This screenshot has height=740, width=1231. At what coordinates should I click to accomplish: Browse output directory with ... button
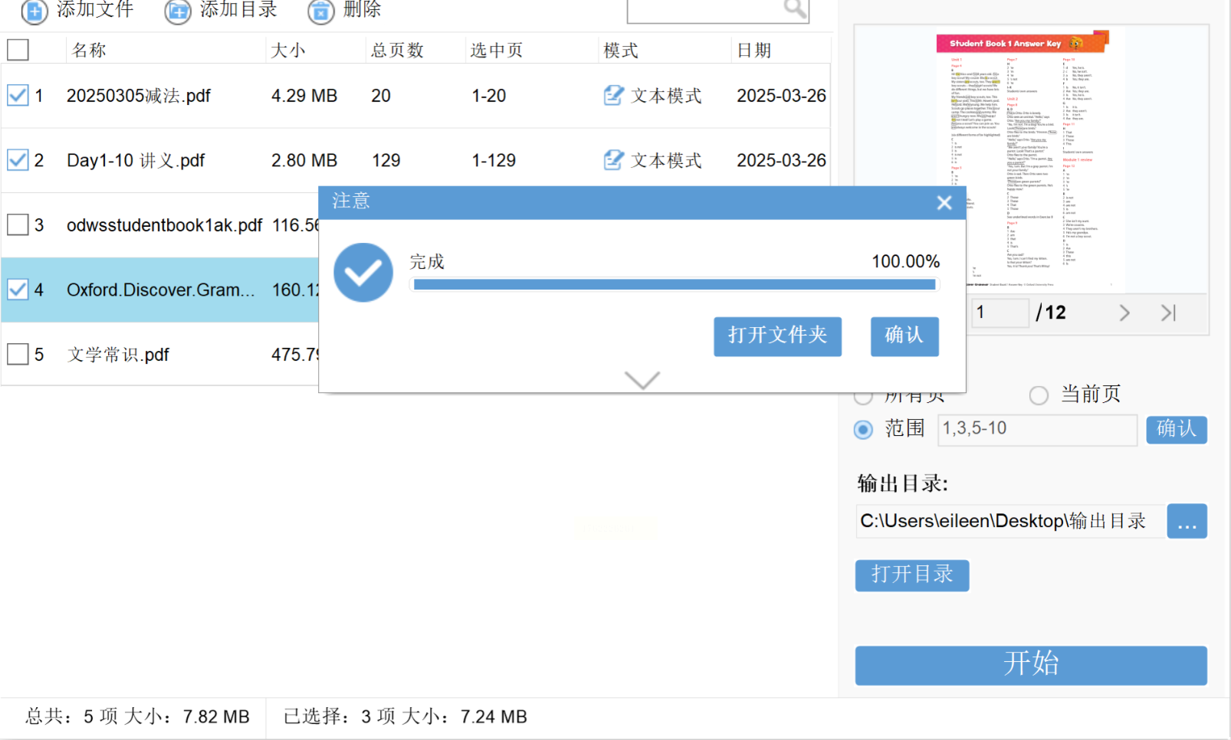(x=1187, y=521)
